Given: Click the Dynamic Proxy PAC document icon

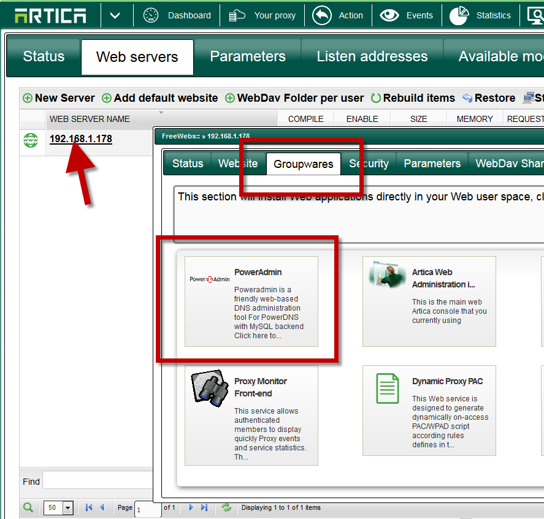Looking at the screenshot, I should coord(388,388).
